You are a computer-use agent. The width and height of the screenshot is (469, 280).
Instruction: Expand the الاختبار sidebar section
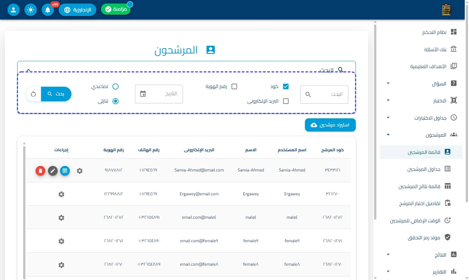pos(388,100)
